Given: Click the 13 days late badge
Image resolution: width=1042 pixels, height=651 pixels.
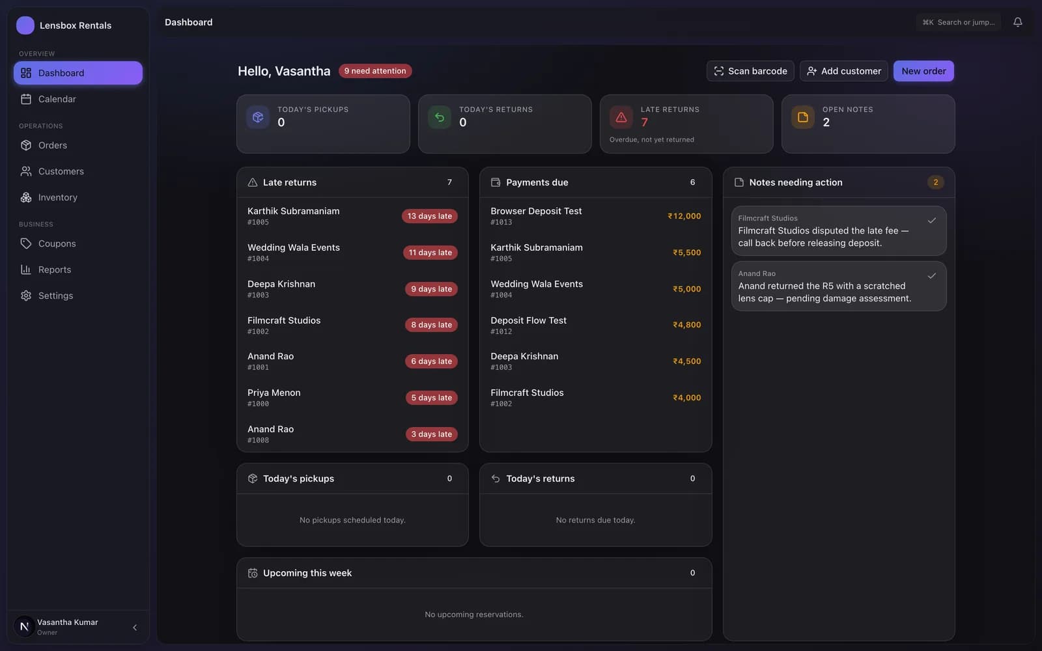Looking at the screenshot, I should point(430,216).
